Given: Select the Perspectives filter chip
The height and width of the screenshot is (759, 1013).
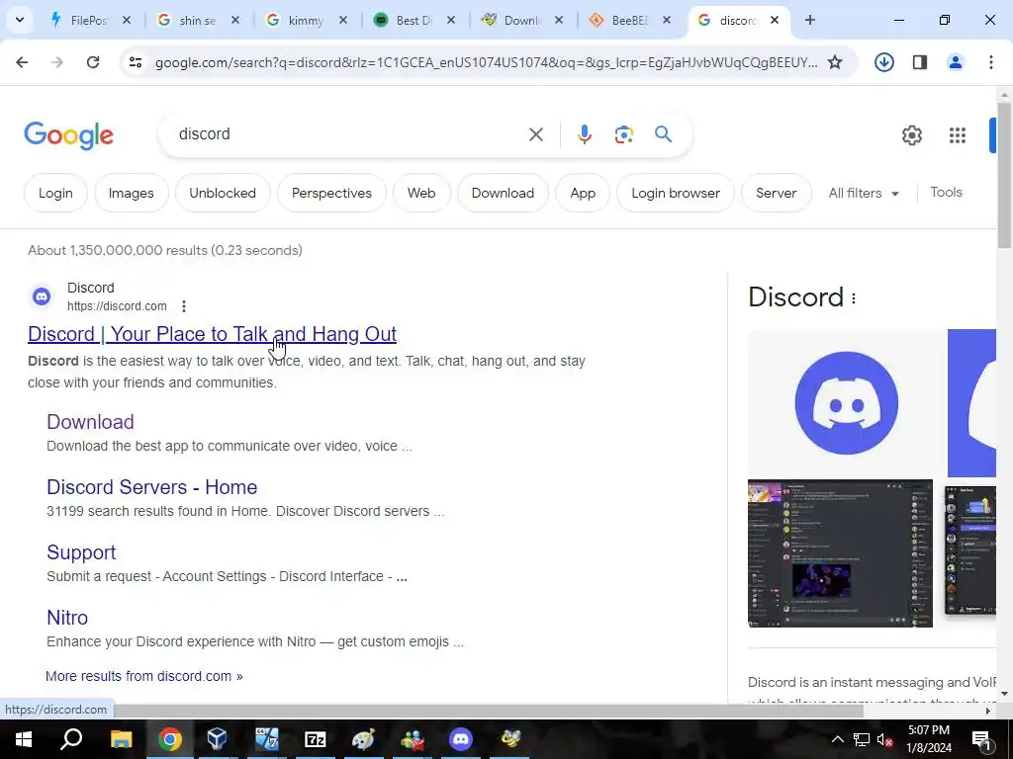Looking at the screenshot, I should (331, 193).
